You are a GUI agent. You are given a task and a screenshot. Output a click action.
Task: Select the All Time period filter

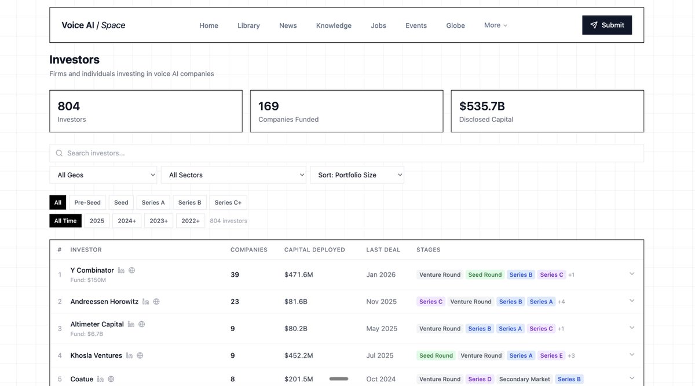click(x=65, y=221)
